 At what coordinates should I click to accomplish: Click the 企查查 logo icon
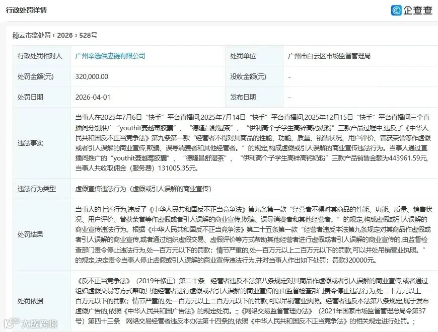pos(396,11)
